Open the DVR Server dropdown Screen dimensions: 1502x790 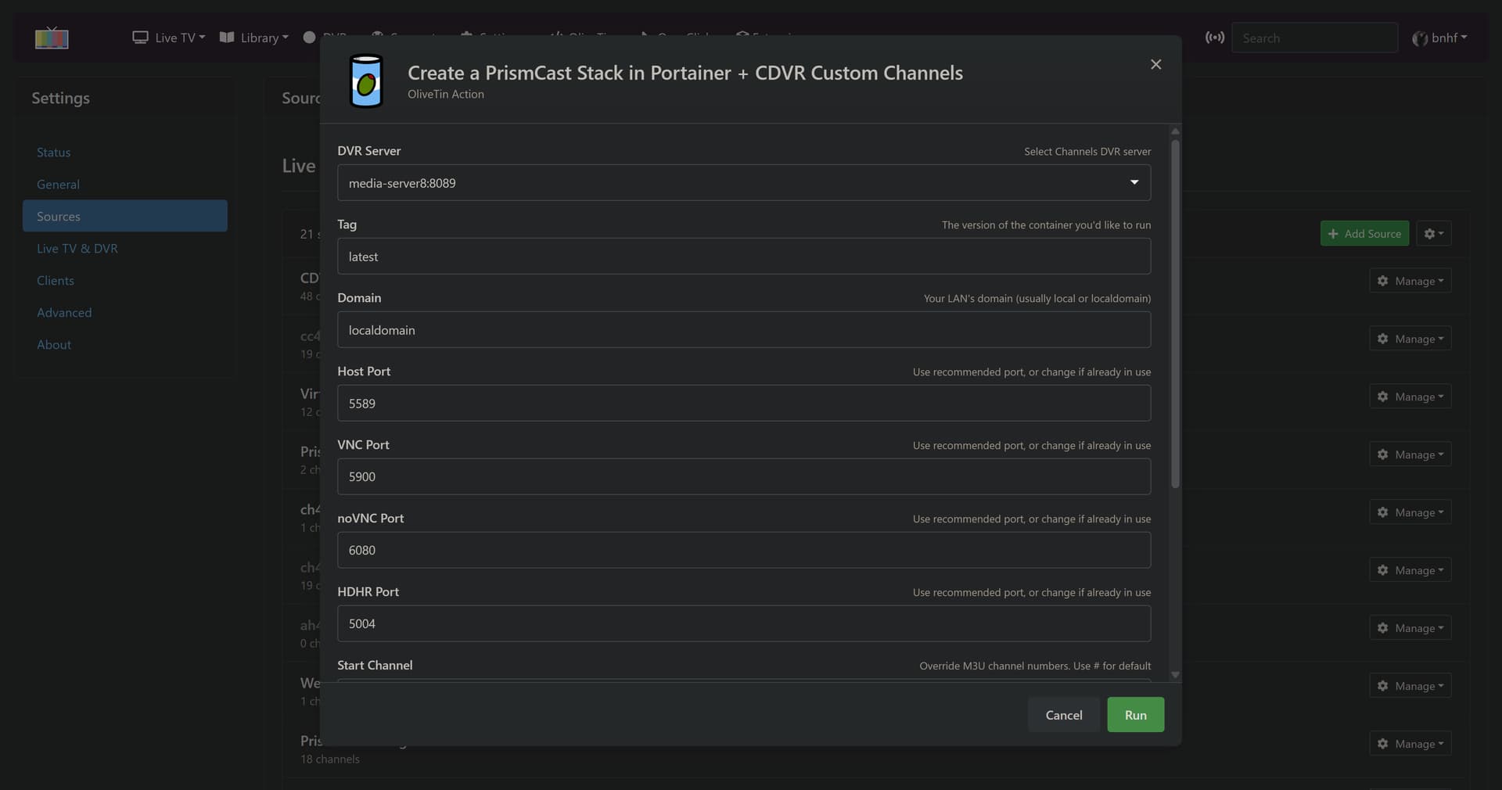743,183
